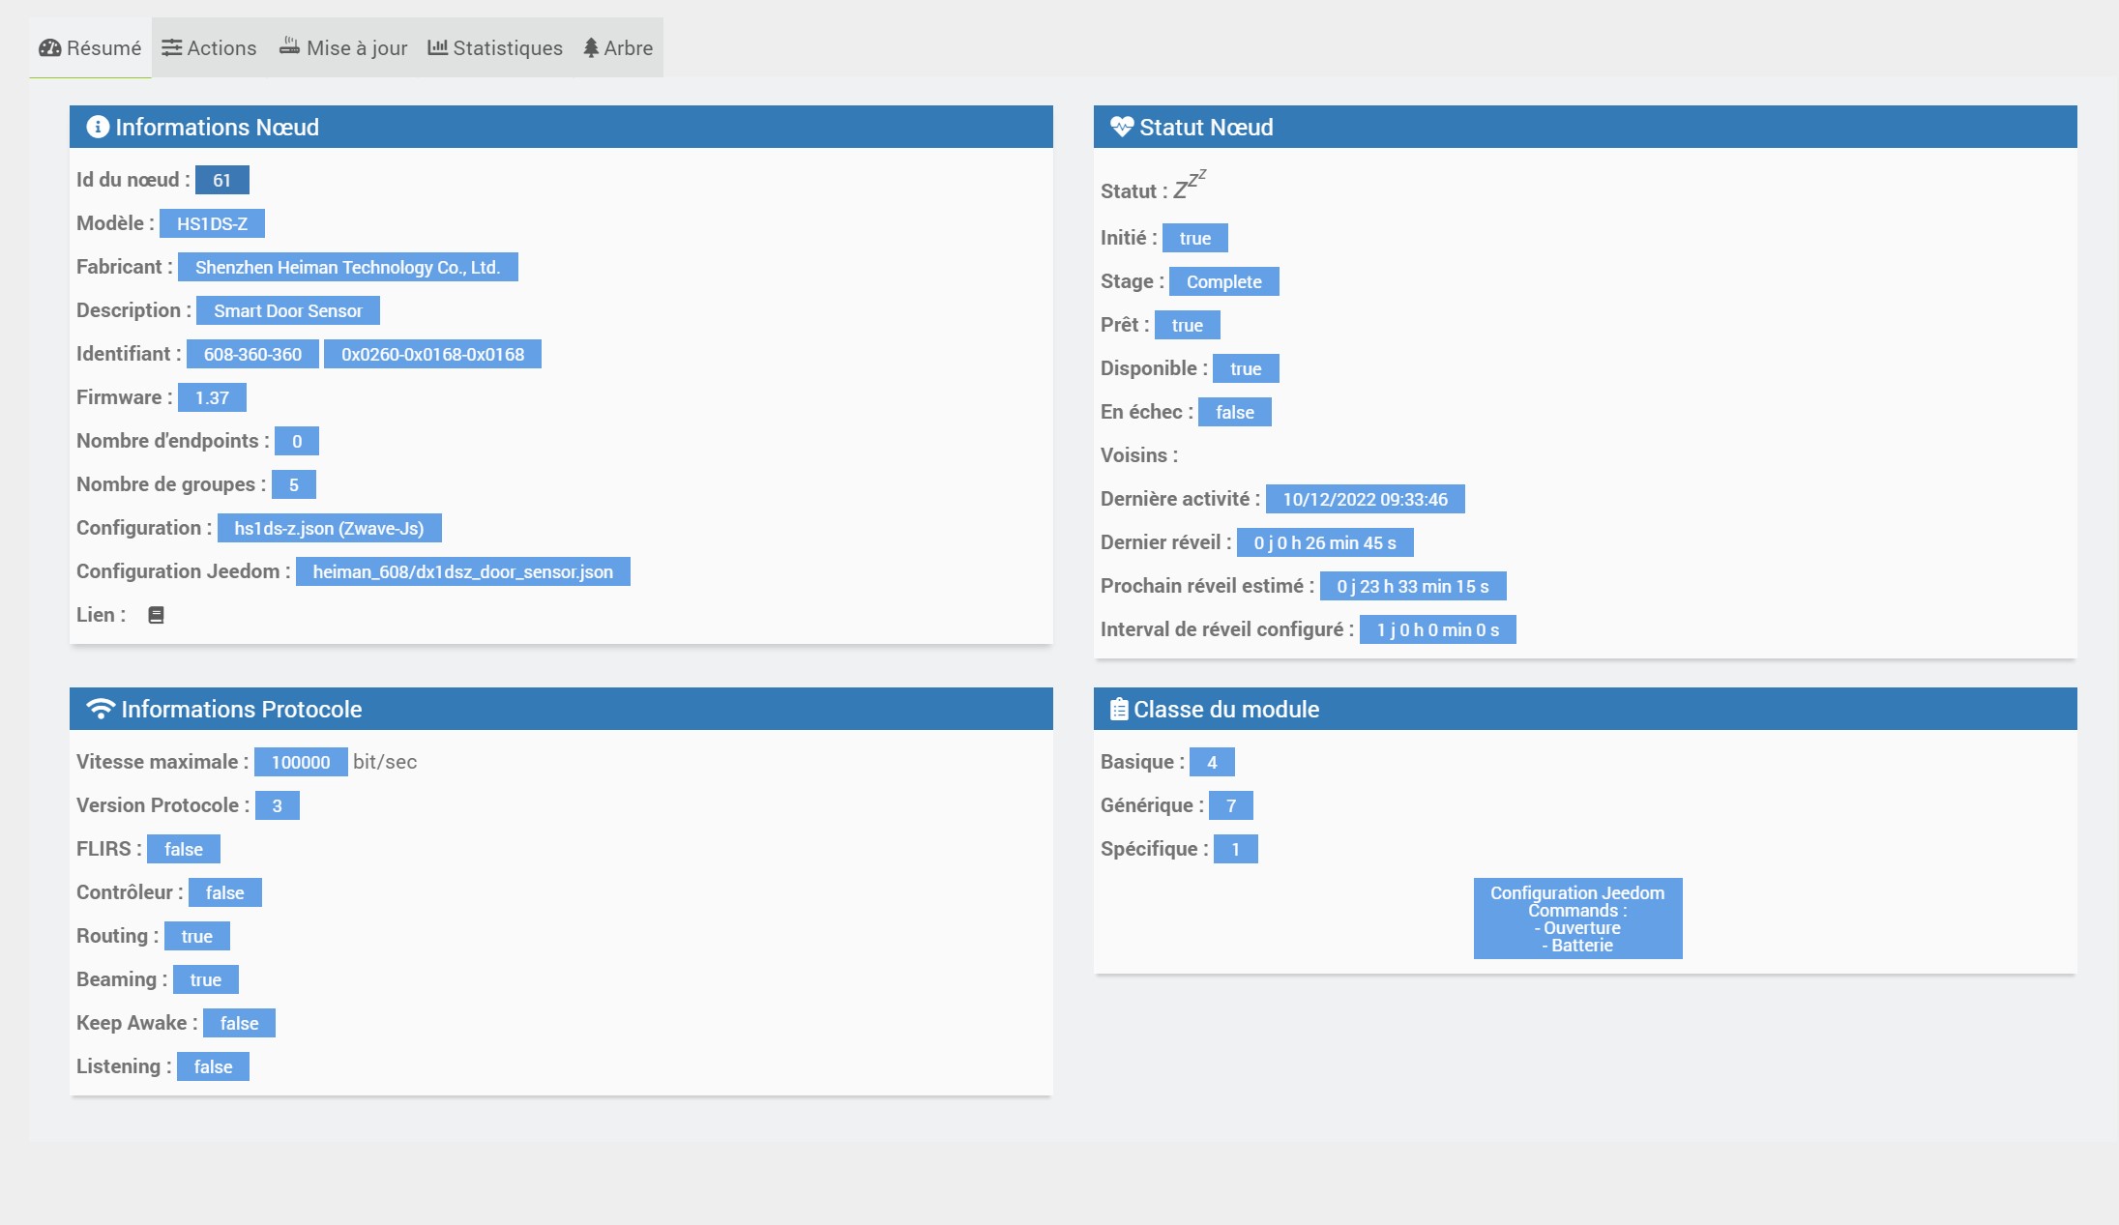Click the Dernière activité timestamp badge
Image resolution: width=2119 pixels, height=1225 pixels.
coord(1365,499)
